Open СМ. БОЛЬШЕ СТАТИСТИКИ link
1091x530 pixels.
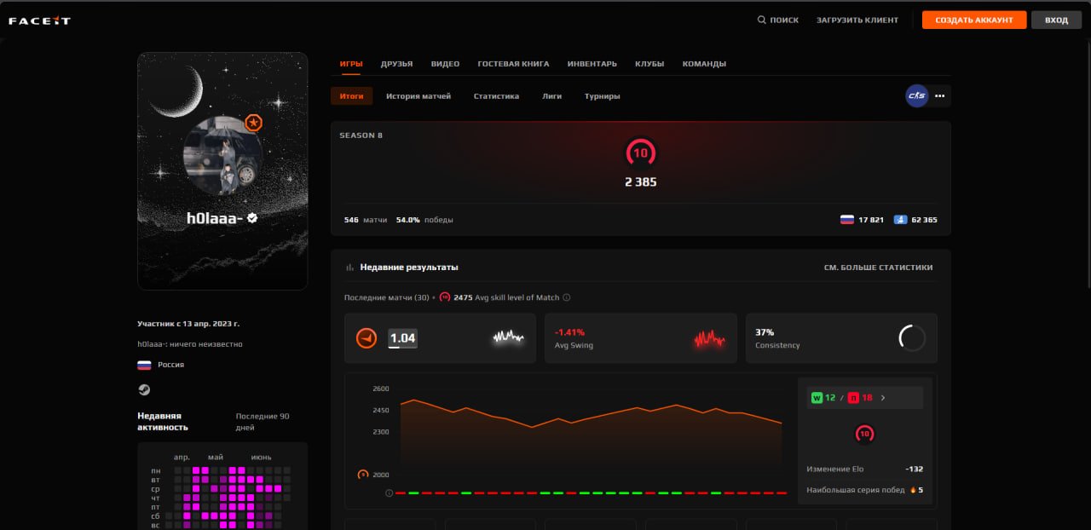pyautogui.click(x=878, y=268)
